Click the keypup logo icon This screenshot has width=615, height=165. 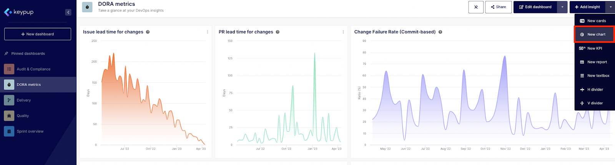pyautogui.click(x=8, y=12)
